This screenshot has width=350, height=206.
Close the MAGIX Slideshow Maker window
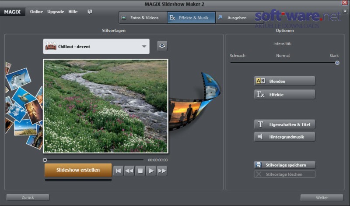(345, 3)
